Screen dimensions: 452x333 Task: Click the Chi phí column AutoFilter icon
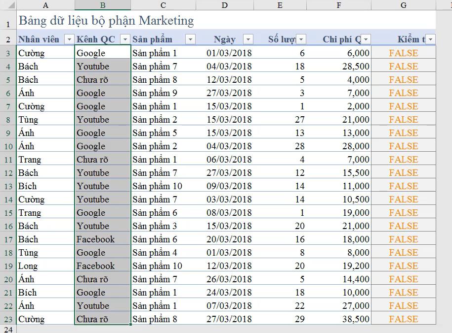367,38
